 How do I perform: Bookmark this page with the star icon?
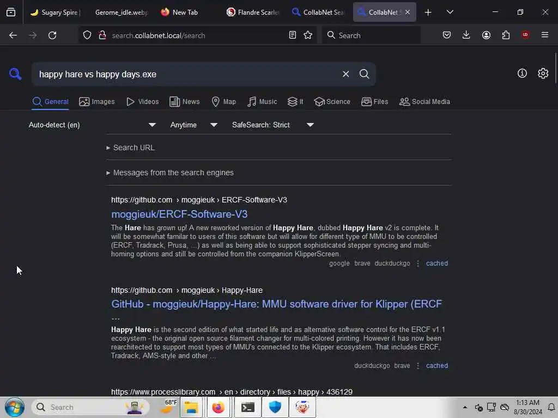coord(308,35)
